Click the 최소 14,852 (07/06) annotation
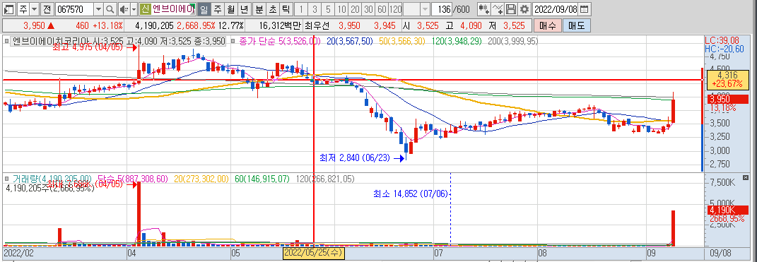This screenshot has width=757, height=262. click(x=411, y=193)
